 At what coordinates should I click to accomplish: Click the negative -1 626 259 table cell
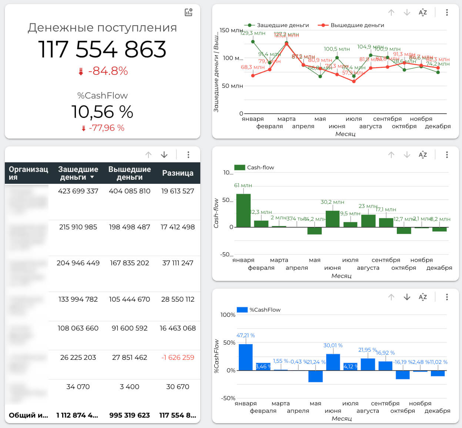point(178,358)
